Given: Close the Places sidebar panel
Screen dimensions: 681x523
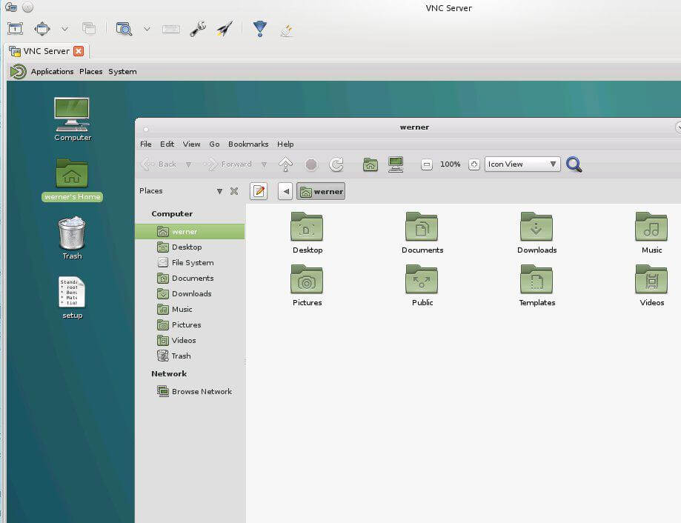Looking at the screenshot, I should [234, 191].
